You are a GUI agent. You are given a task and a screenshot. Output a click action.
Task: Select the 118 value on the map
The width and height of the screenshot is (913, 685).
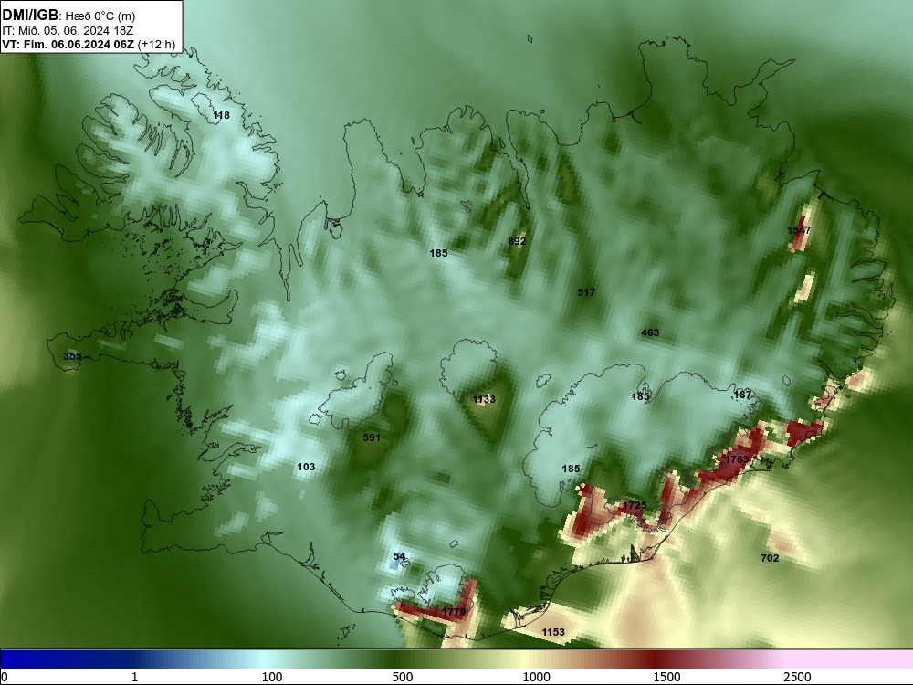pyautogui.click(x=221, y=115)
